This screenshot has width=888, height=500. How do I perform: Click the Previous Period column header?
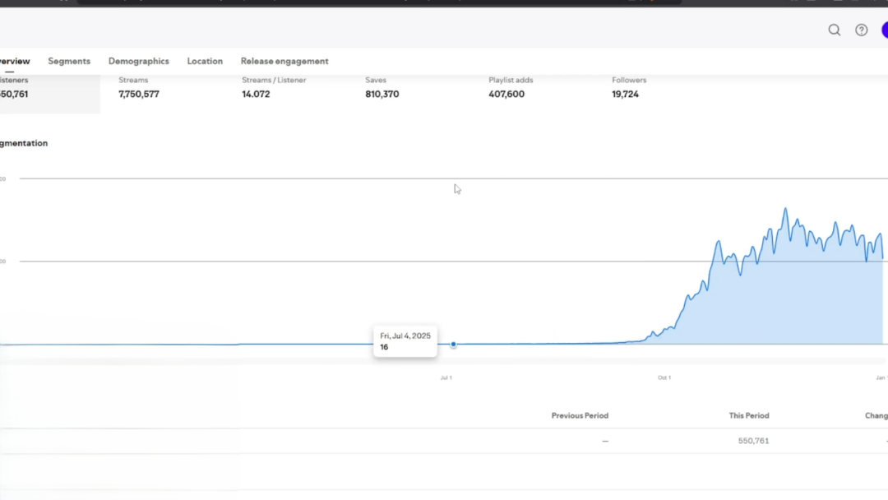(580, 416)
